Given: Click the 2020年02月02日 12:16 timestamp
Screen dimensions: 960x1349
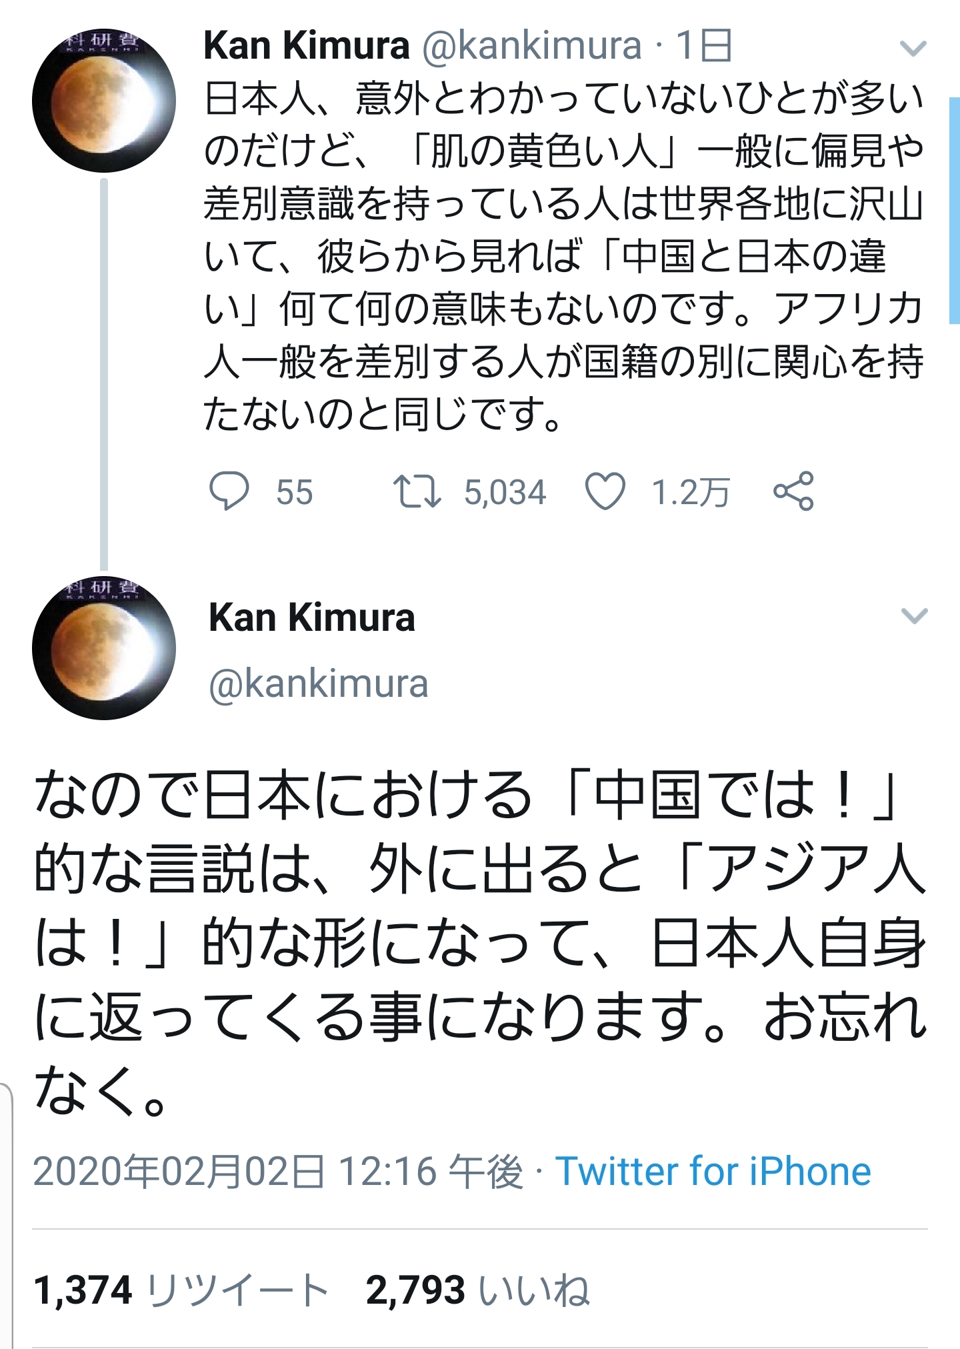Looking at the screenshot, I should (x=278, y=1172).
